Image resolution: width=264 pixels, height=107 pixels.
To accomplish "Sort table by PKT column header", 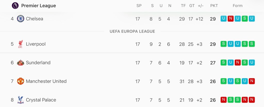I will [x=214, y=6].
